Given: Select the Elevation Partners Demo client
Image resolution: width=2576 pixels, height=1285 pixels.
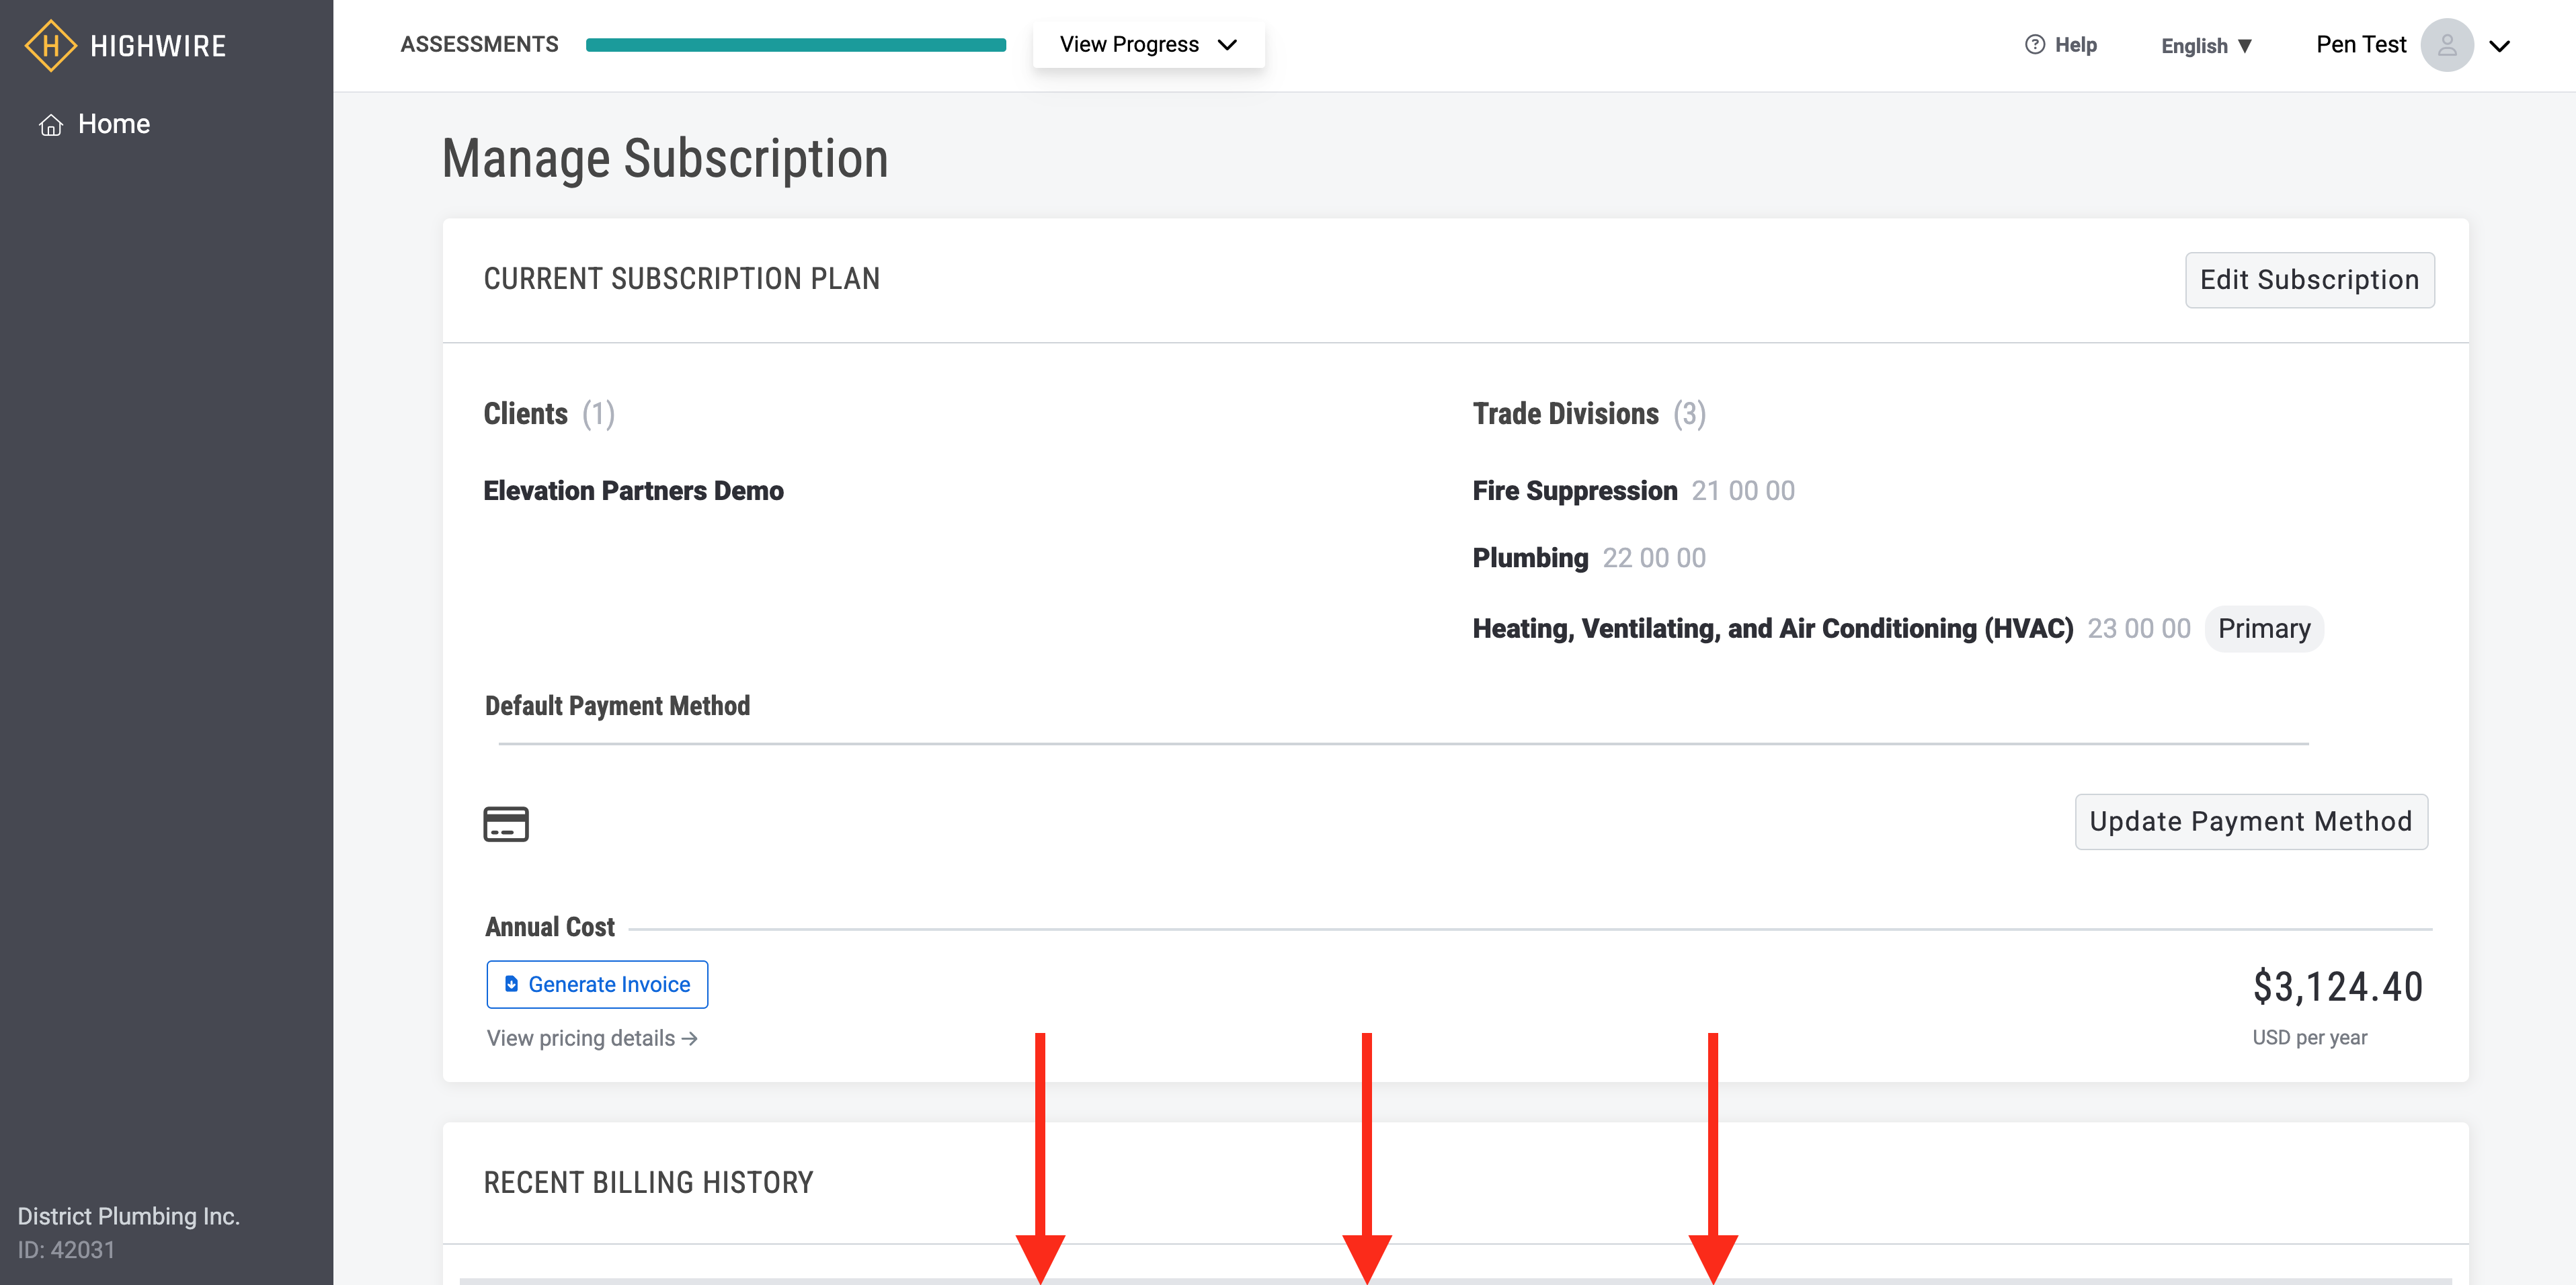Looking at the screenshot, I should pos(633,491).
